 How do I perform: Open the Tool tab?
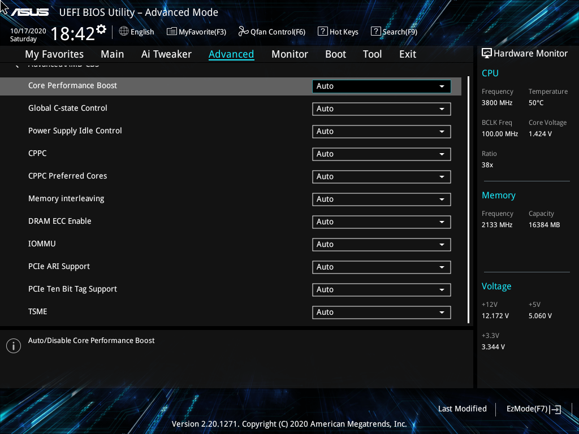click(x=372, y=54)
